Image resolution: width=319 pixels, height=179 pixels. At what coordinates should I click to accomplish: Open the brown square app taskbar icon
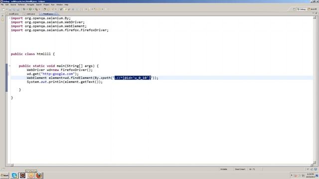coord(22,176)
